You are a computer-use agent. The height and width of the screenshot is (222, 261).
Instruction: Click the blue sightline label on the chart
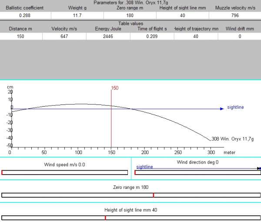235,107
